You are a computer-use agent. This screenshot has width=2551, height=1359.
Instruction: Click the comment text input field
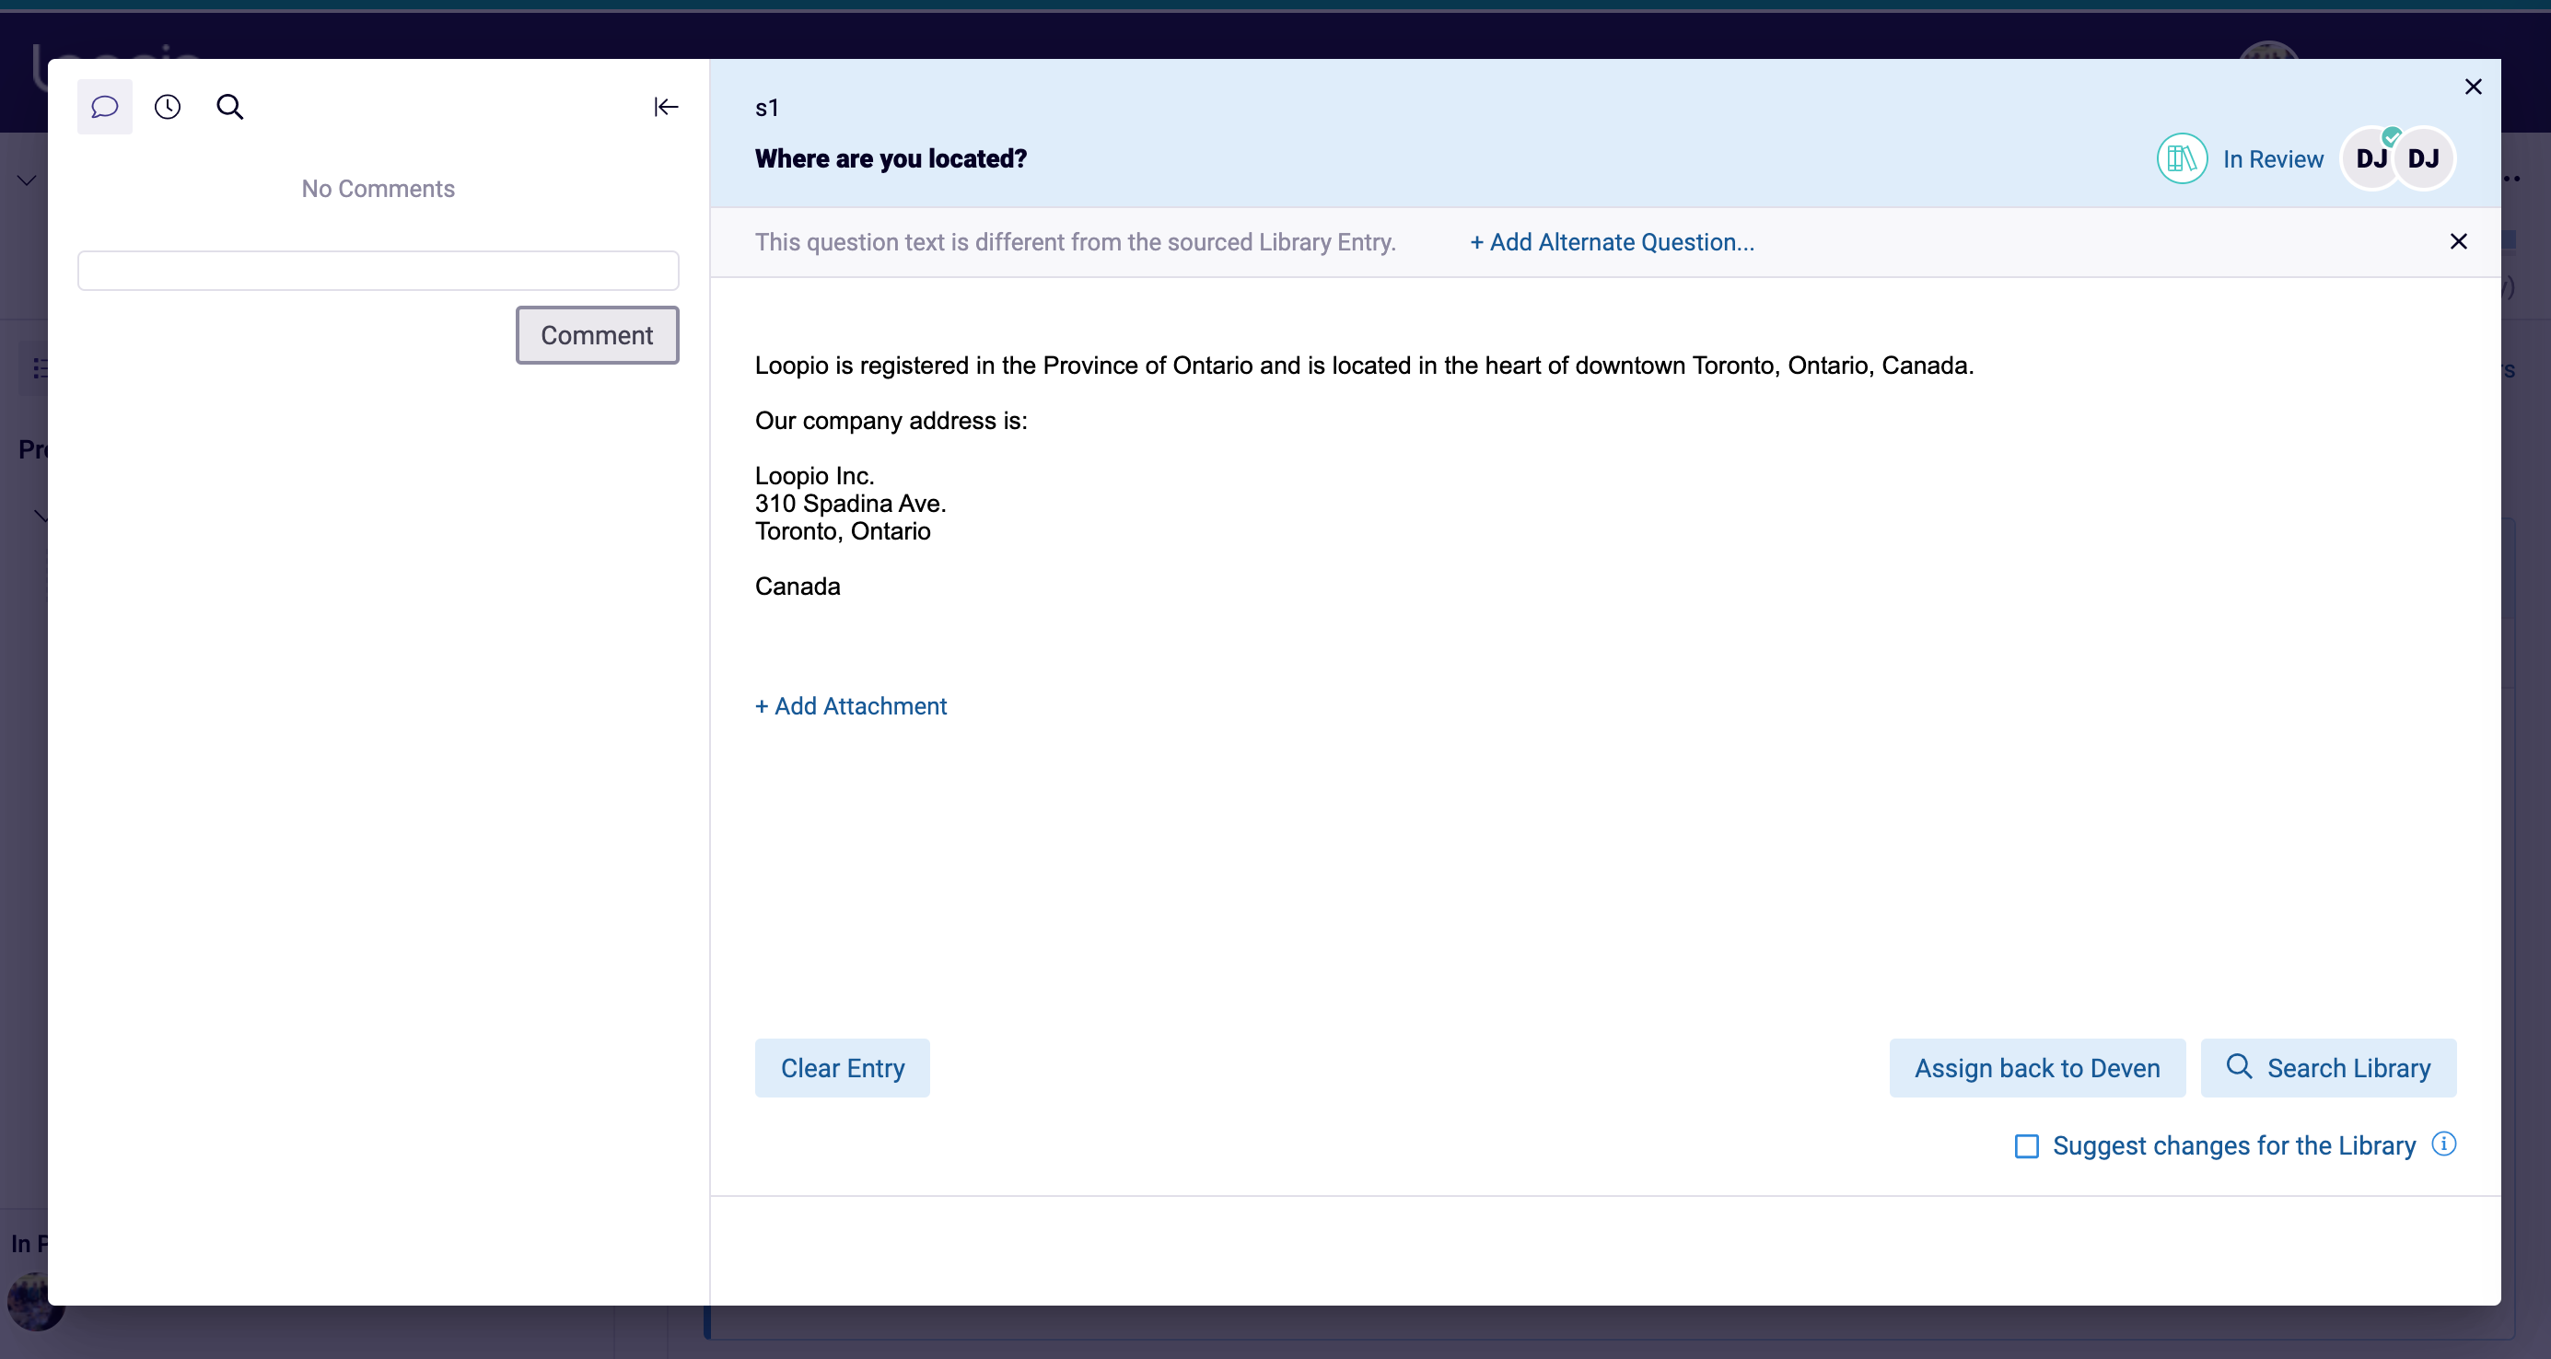point(379,270)
